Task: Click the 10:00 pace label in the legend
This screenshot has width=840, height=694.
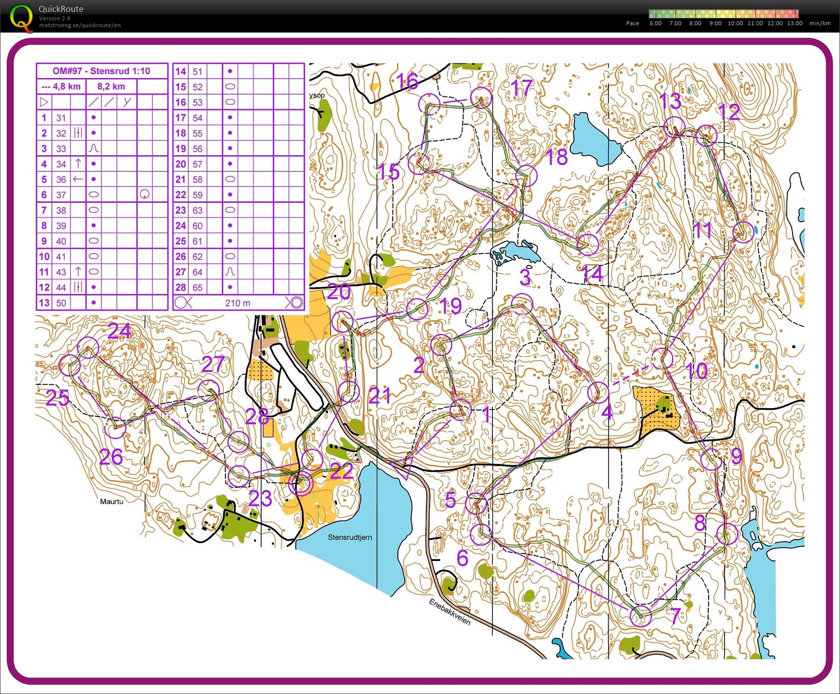Action: [x=735, y=23]
